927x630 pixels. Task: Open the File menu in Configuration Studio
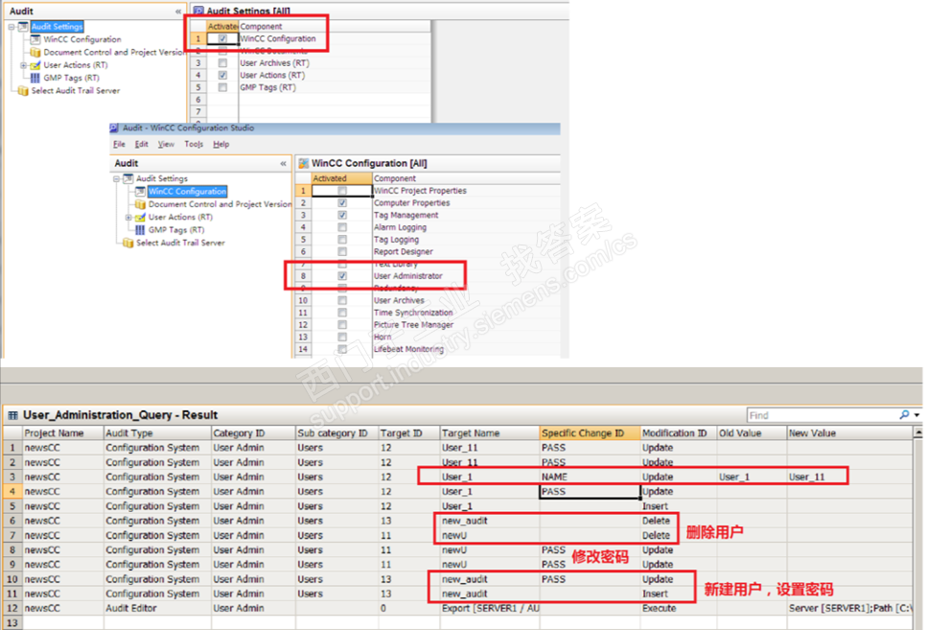coord(120,144)
